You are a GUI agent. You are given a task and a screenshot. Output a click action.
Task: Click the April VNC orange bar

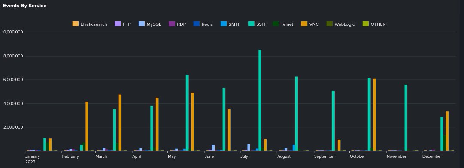click(x=157, y=124)
